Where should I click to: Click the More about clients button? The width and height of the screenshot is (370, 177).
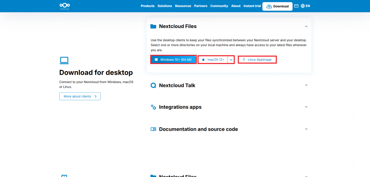[x=80, y=96]
